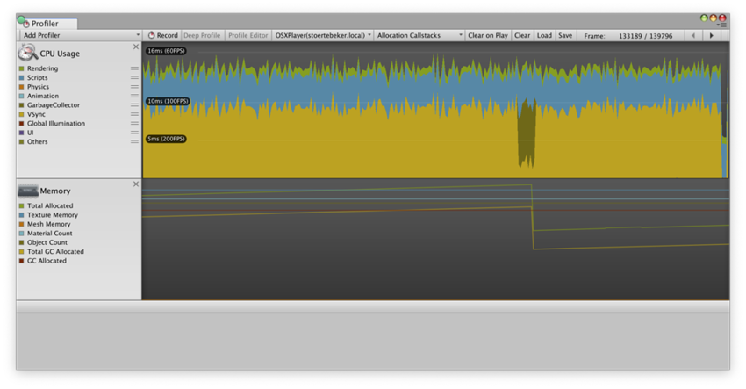The height and width of the screenshot is (389, 746).
Task: Click the CPU Usage stopwatch icon
Action: [27, 53]
